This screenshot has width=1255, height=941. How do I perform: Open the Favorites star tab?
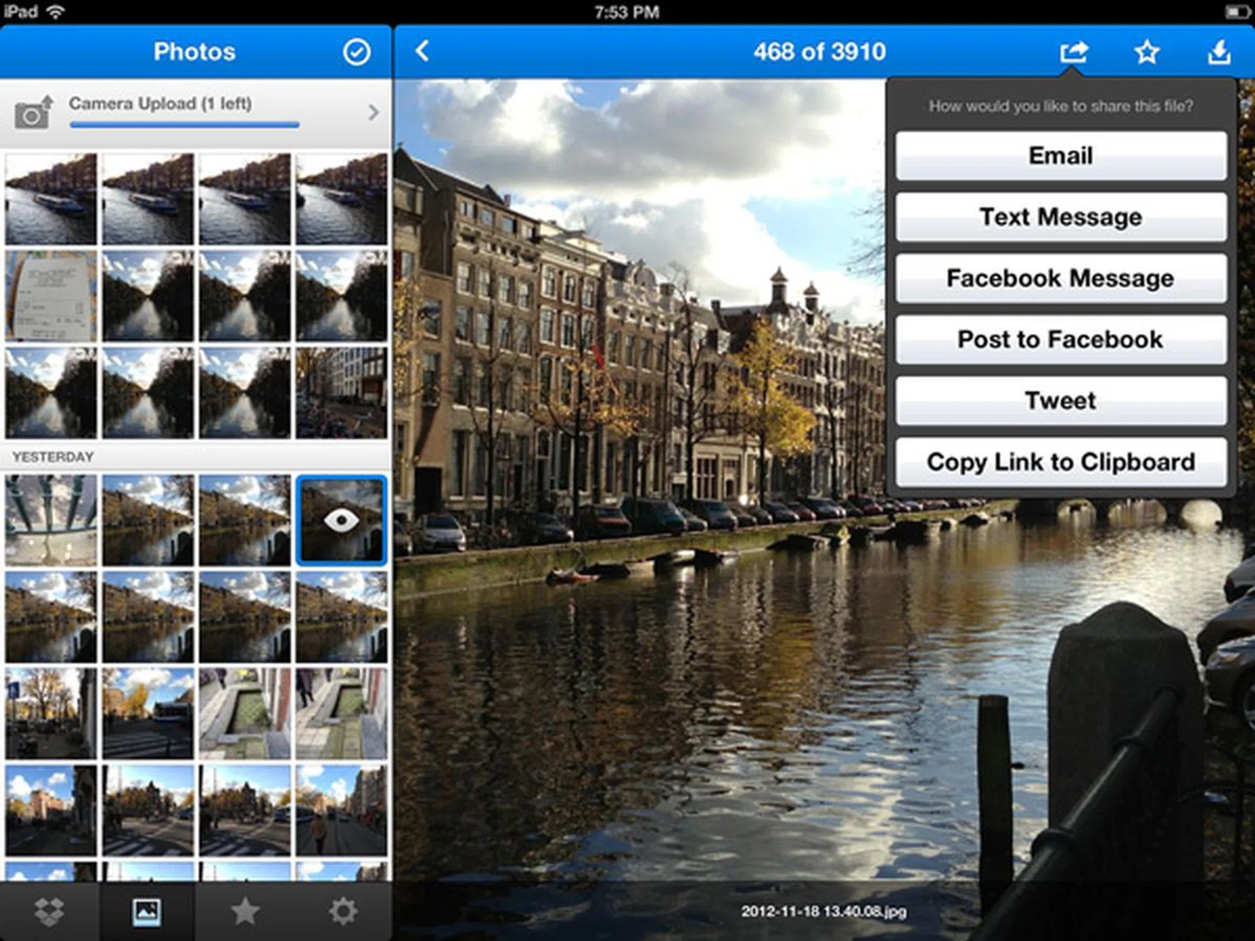coord(245,911)
